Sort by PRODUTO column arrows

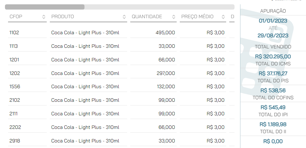124,17
